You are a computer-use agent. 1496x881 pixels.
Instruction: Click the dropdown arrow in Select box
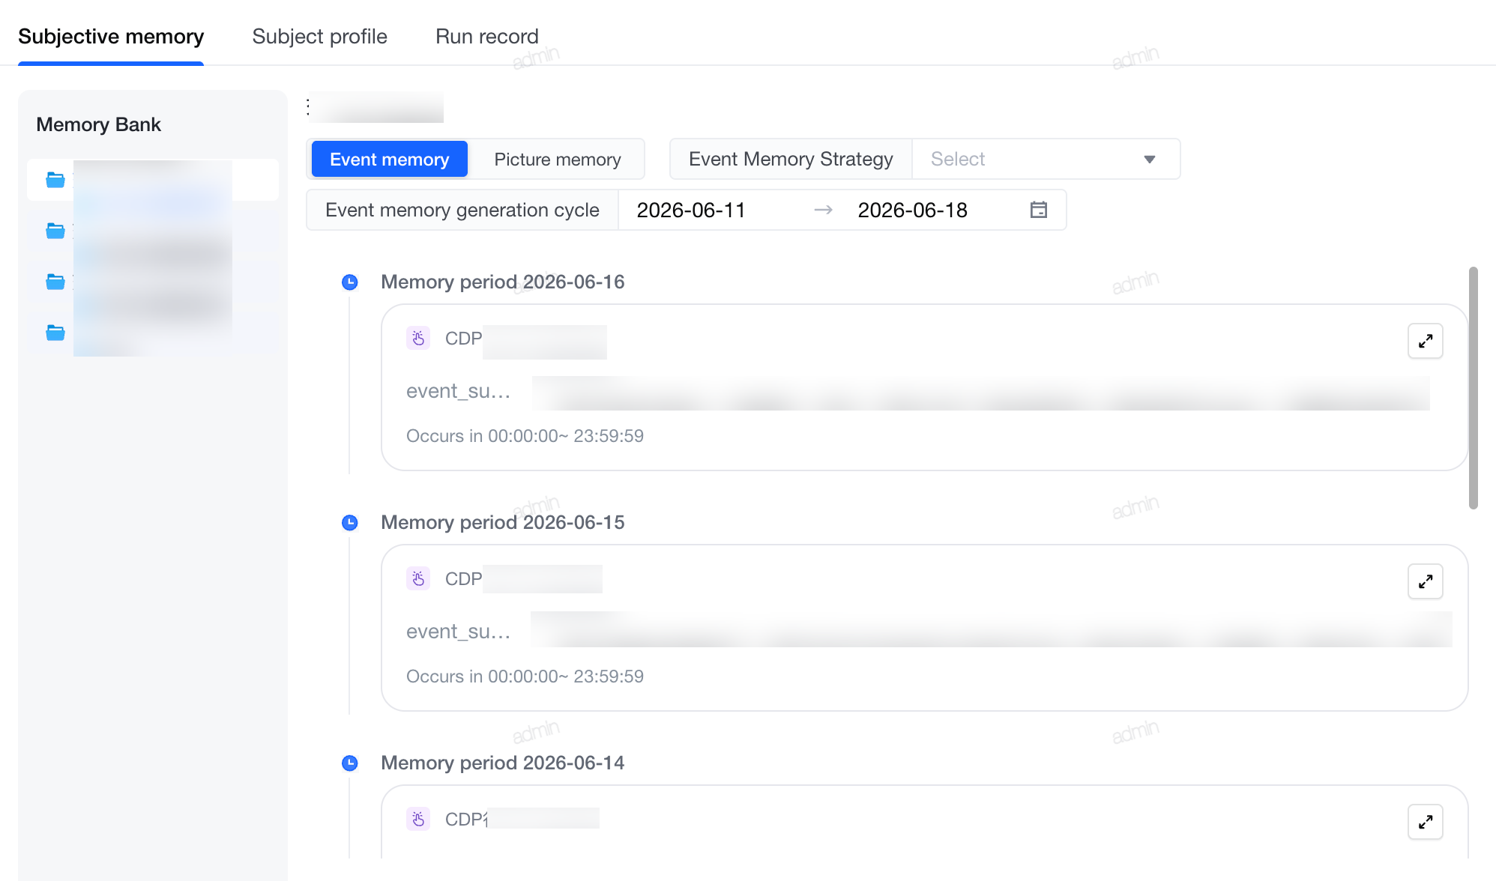pos(1149,159)
